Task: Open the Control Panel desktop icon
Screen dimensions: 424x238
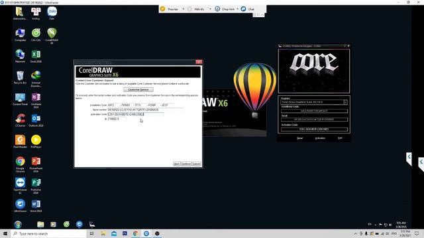Action: 20,99
